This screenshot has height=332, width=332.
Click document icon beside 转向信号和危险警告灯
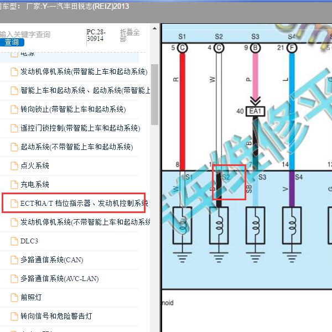tap(14, 317)
